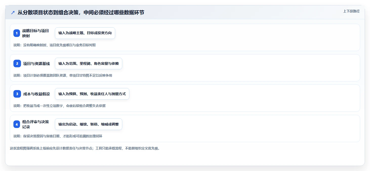Click the note 没有明确映射时，项目优先级难以与业务目标对照

coord(55,45)
